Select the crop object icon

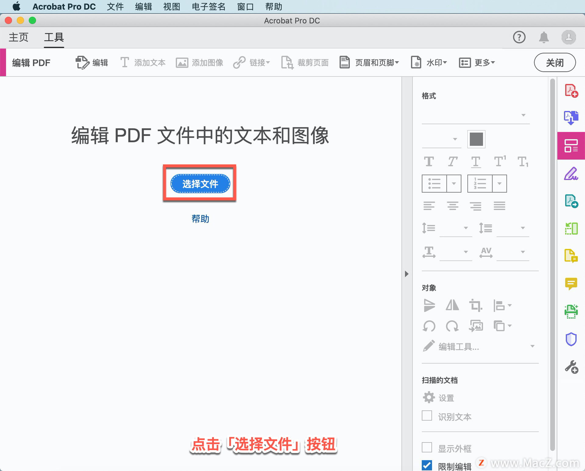(475, 305)
